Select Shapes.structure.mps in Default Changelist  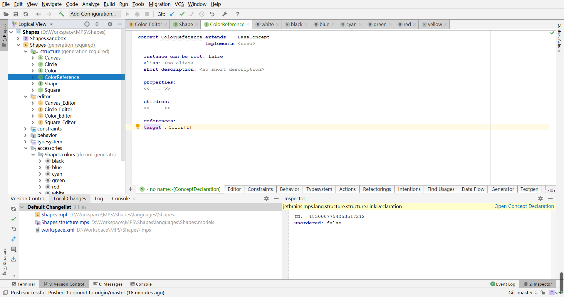click(x=65, y=222)
